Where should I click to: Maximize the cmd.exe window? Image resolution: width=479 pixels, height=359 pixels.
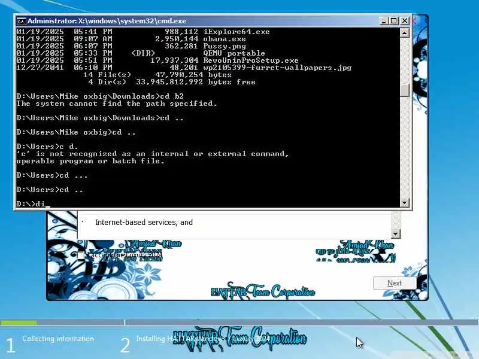click(x=394, y=21)
